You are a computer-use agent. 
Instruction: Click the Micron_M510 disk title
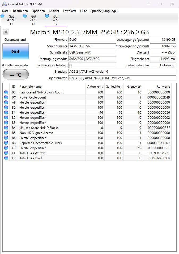pyautogui.click(x=89, y=32)
